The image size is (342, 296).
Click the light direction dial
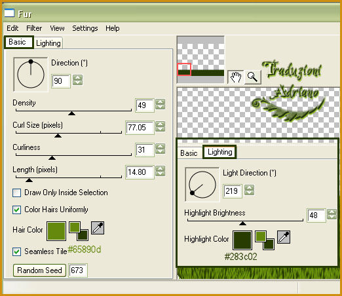pyautogui.click(x=202, y=185)
